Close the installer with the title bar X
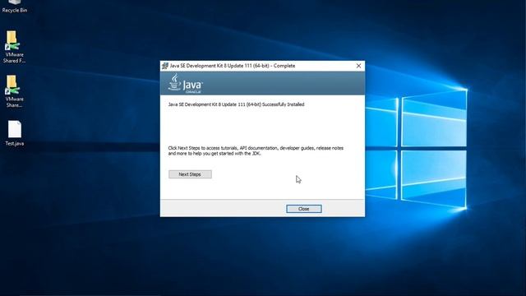526x296 pixels. (358, 66)
